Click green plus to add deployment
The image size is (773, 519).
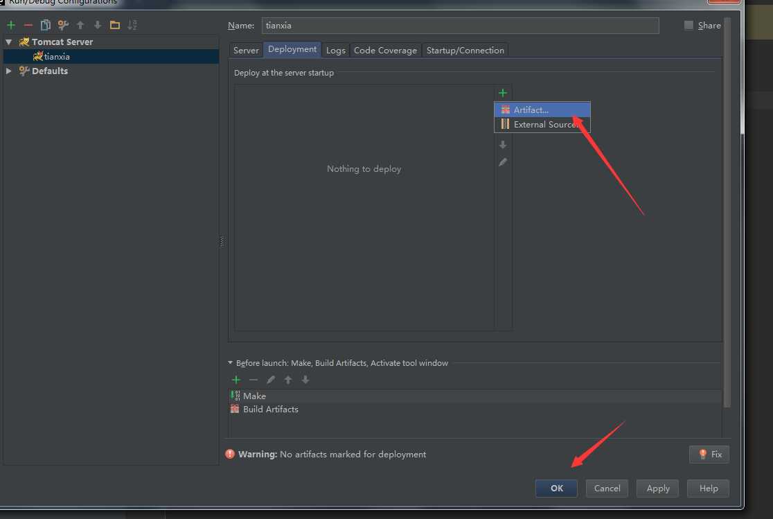click(x=503, y=93)
